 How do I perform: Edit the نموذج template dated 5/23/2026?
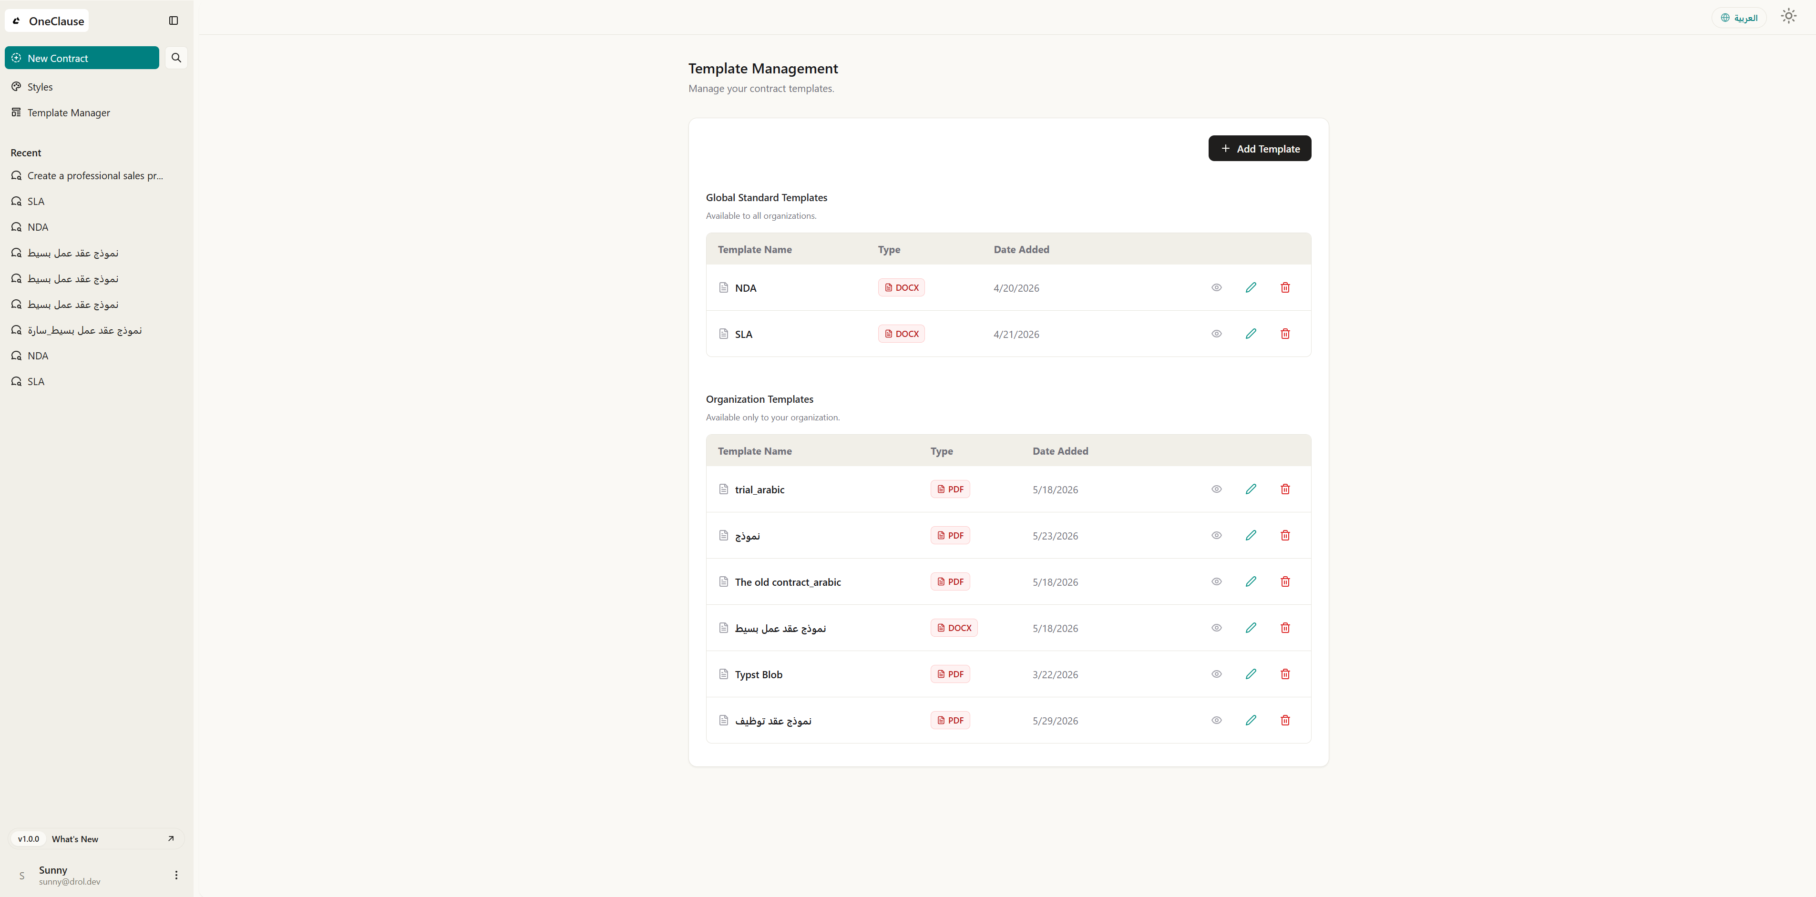click(1251, 536)
